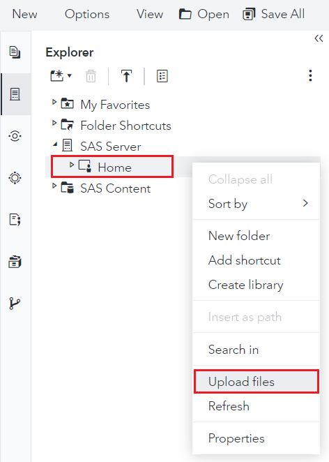This screenshot has width=329, height=462.
Task: Expand the My Favorites tree node
Action: click(x=54, y=103)
